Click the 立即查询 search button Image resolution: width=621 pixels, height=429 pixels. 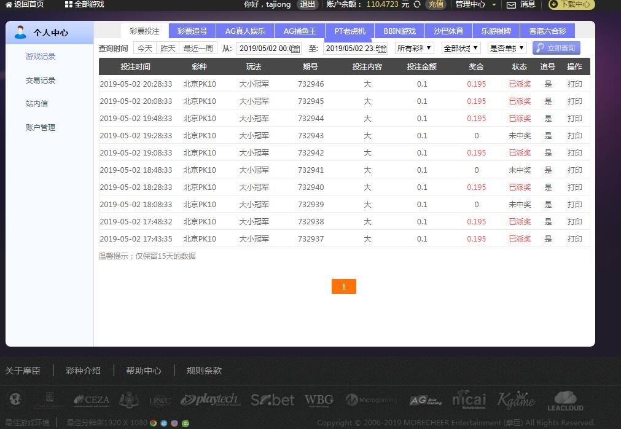click(x=556, y=48)
